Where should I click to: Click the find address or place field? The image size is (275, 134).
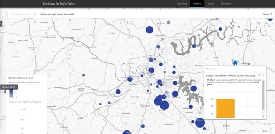21,14
